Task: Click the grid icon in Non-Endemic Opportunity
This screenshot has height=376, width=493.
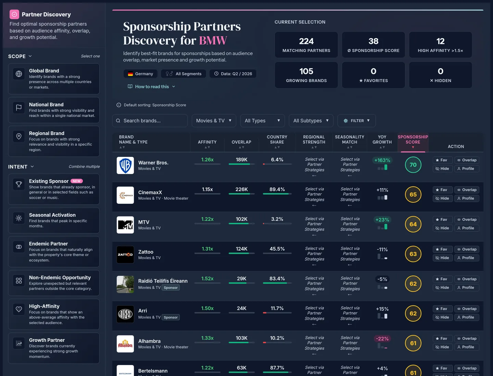Action: coord(19,281)
